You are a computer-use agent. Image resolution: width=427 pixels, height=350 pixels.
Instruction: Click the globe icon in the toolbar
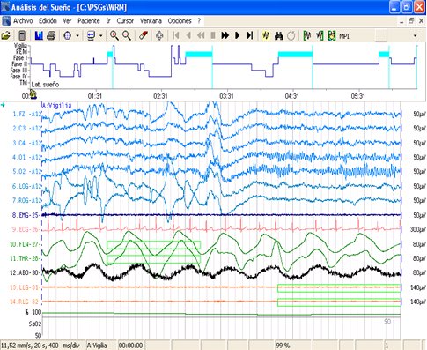tap(68, 36)
